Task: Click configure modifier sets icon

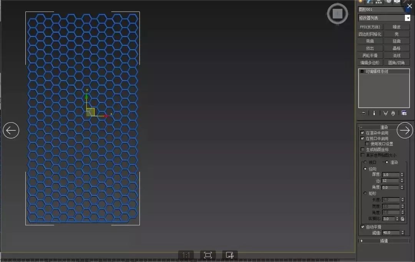Action: 404,113
